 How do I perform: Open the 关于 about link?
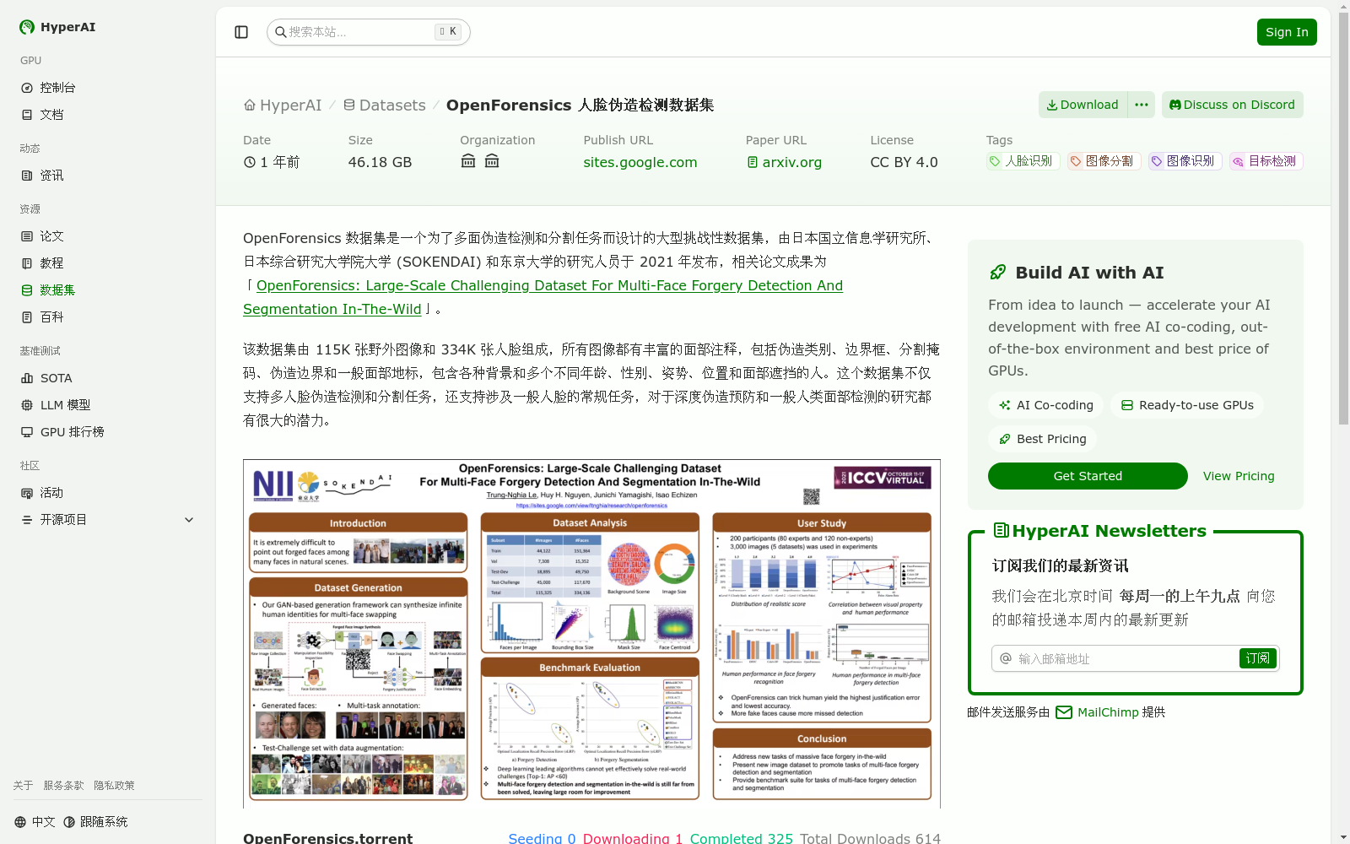pos(23,786)
